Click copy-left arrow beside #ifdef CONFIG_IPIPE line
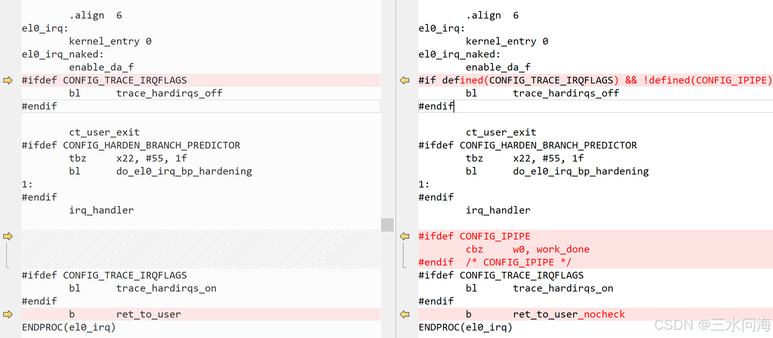Viewport: 773px width, 338px height. click(405, 236)
